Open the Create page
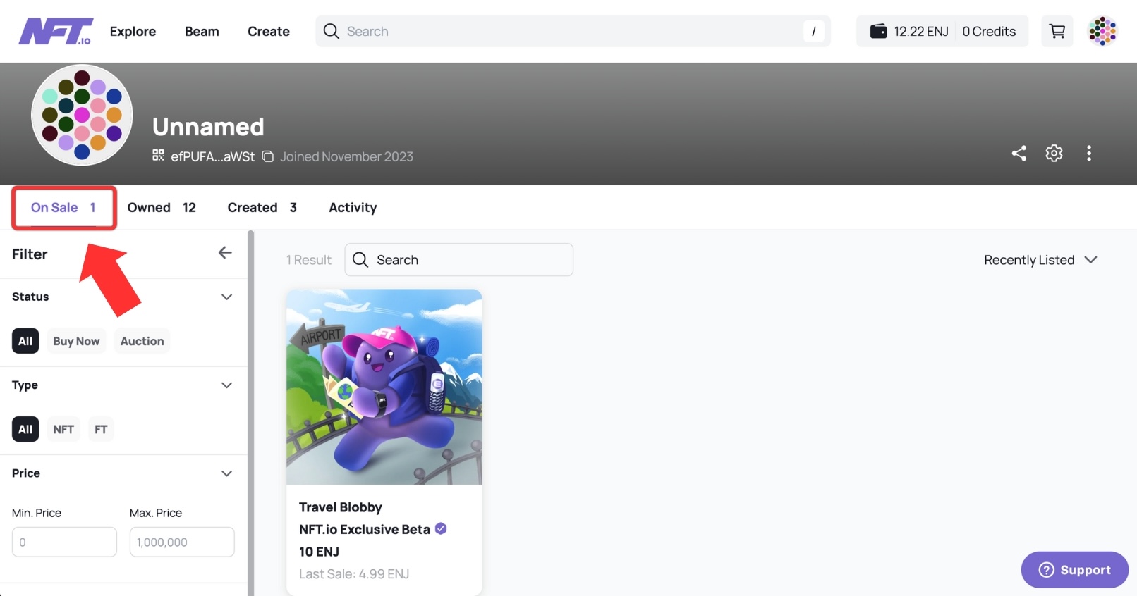 (269, 31)
